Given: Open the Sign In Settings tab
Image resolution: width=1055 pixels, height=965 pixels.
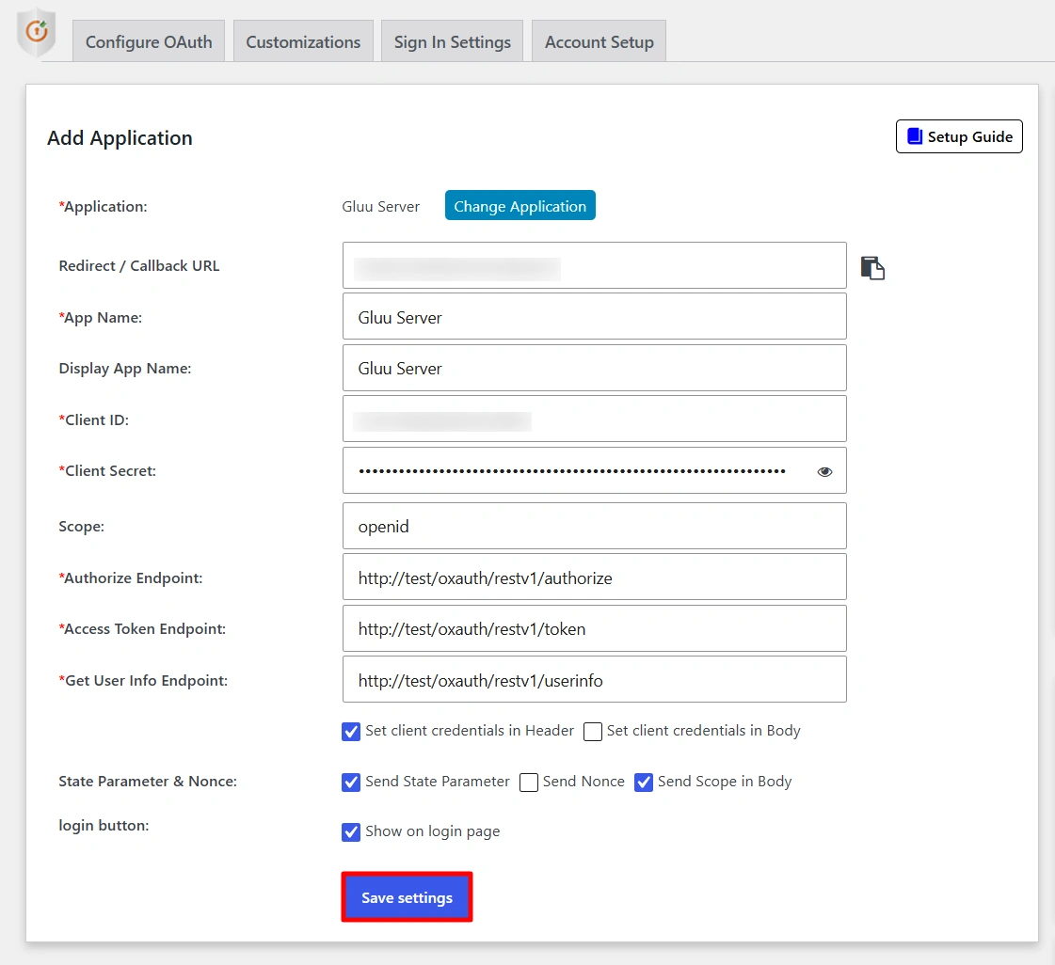Looking at the screenshot, I should pos(452,41).
